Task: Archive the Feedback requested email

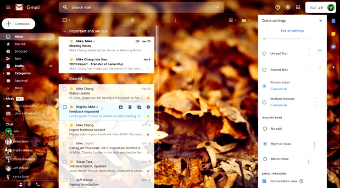Action: [121, 107]
